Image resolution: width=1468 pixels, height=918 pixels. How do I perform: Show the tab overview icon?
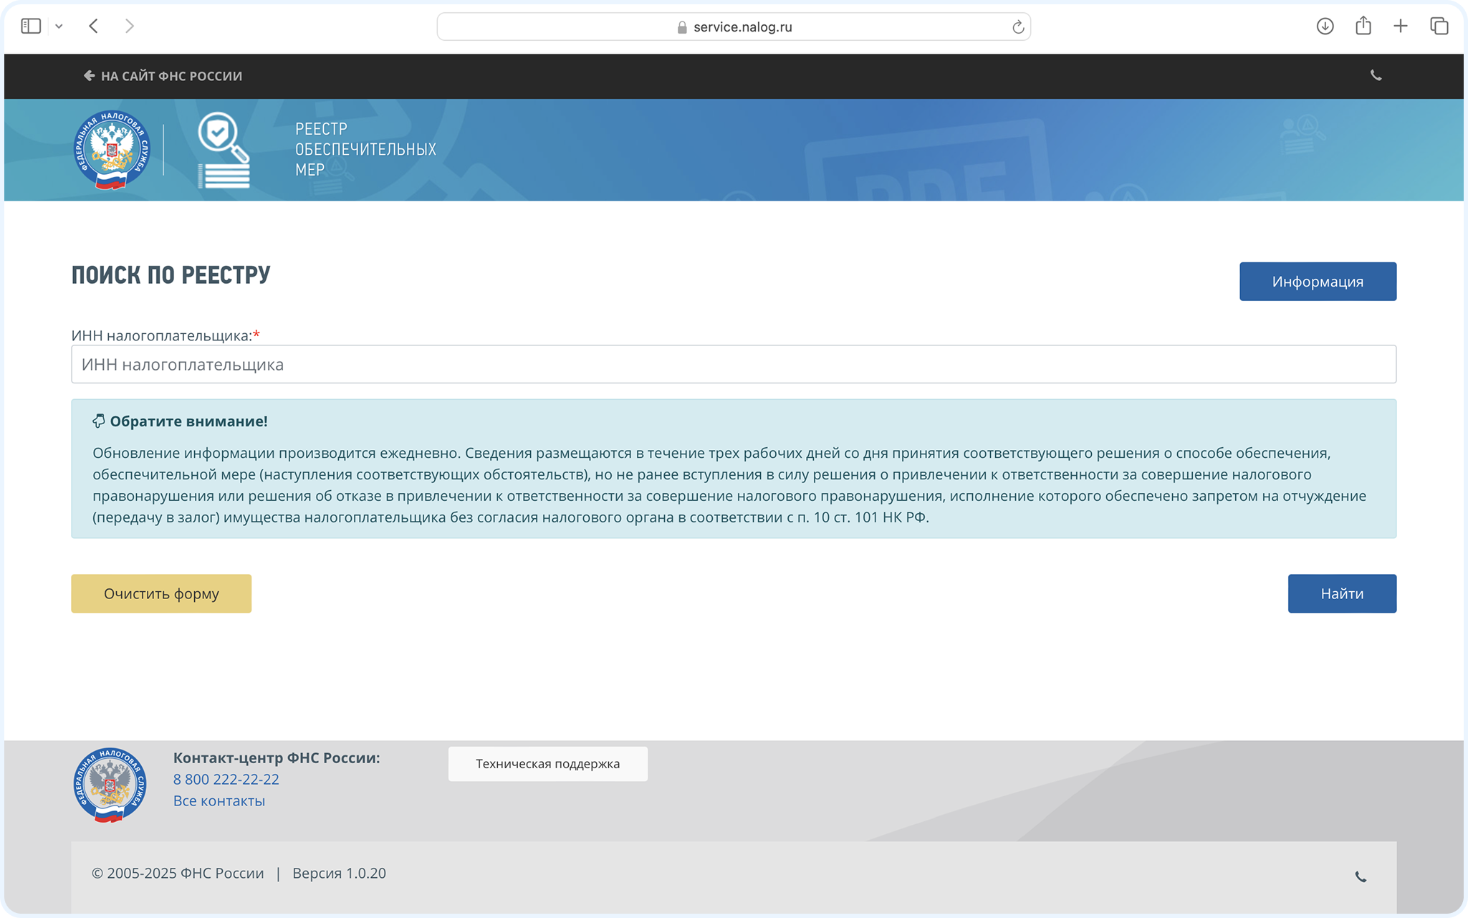(1439, 27)
